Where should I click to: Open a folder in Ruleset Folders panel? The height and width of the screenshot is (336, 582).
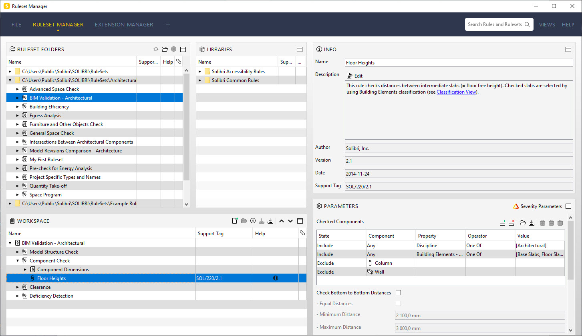165,49
